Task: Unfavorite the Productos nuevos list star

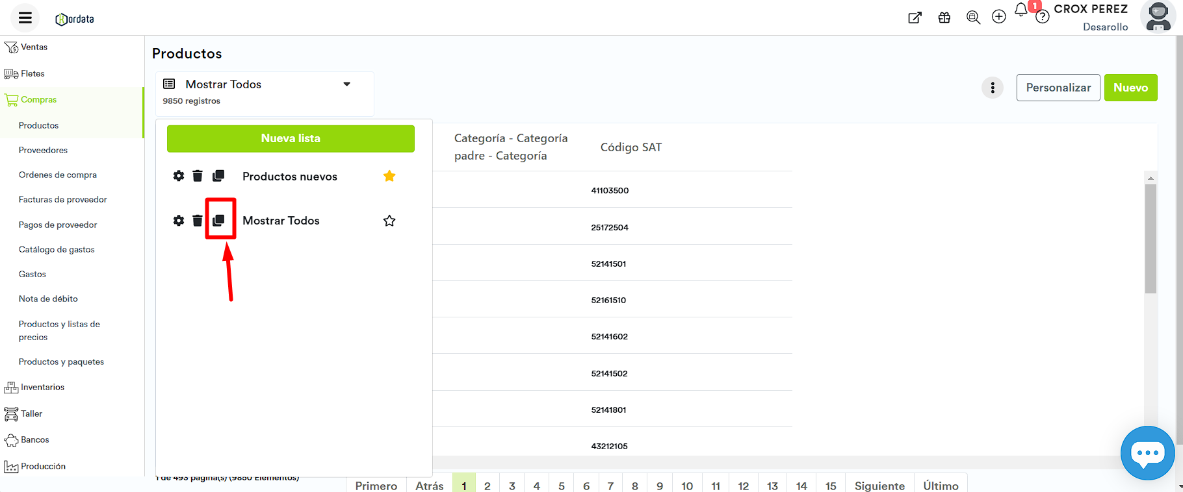Action: click(x=389, y=176)
